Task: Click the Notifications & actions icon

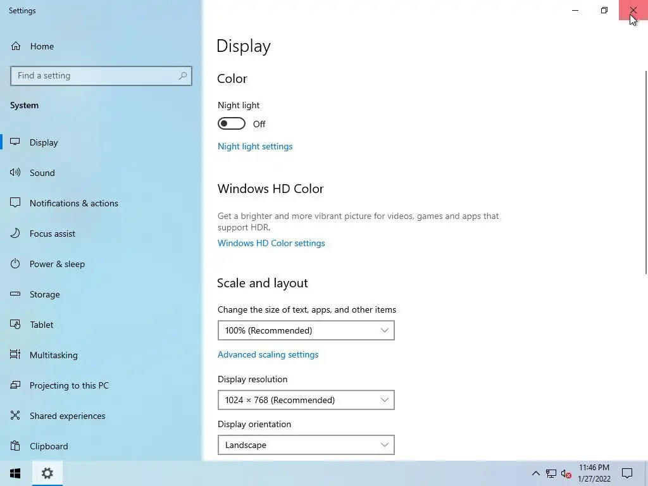Action: pyautogui.click(x=15, y=202)
